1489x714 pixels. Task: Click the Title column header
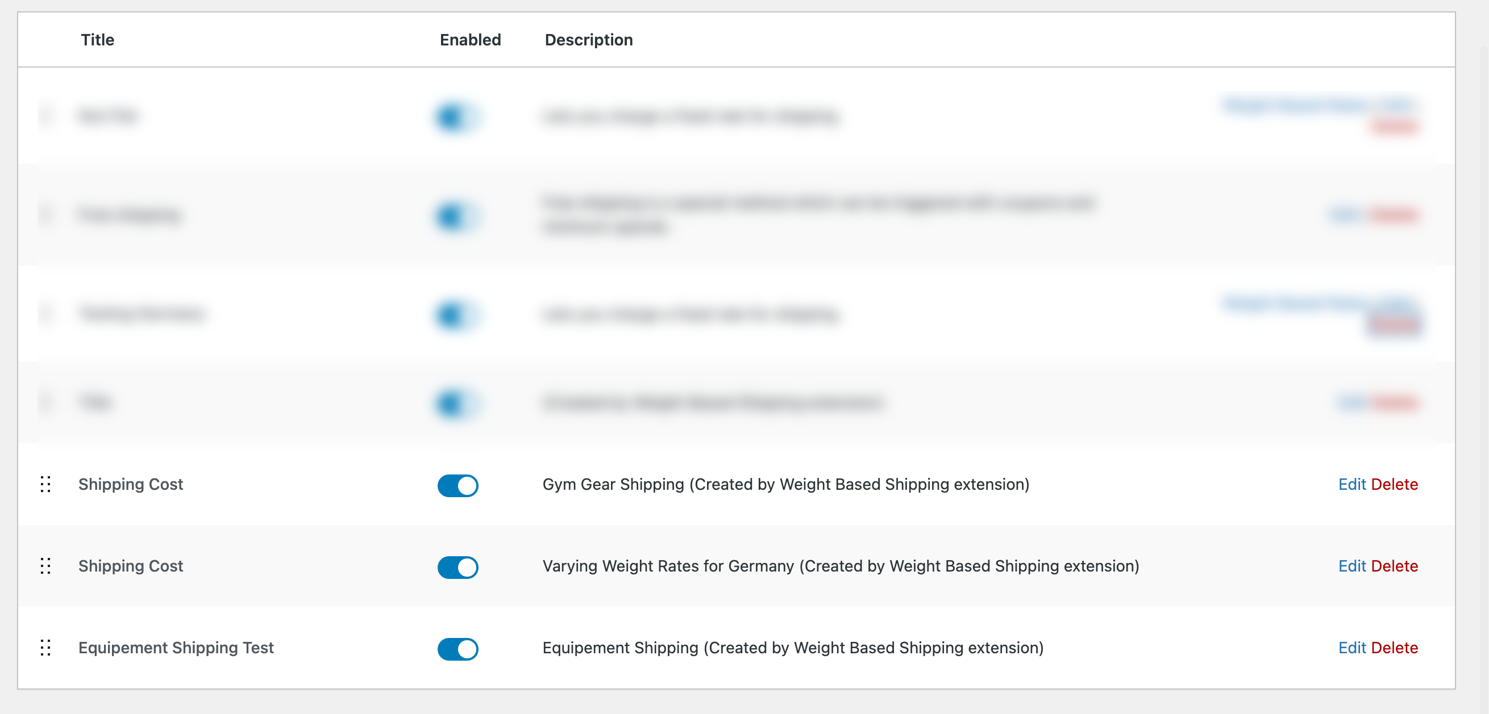pos(98,40)
